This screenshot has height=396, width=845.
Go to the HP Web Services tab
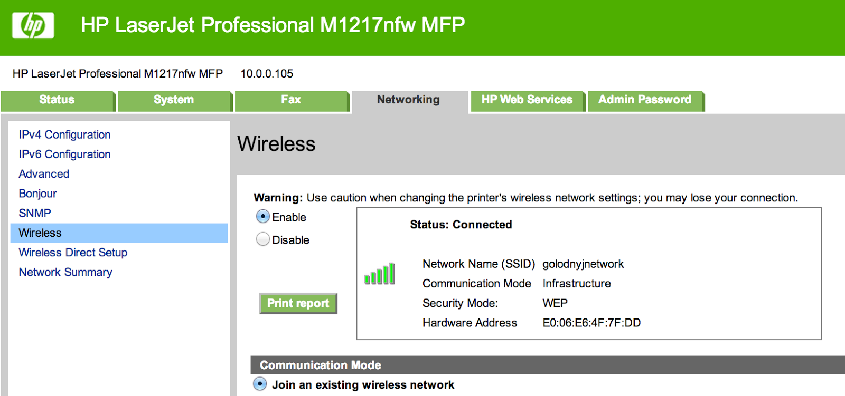(527, 100)
